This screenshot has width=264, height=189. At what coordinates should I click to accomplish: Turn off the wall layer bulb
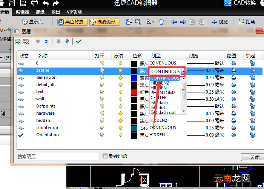tap(102, 99)
